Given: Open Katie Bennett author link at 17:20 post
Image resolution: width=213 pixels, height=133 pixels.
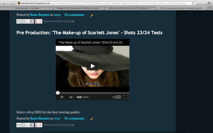Looking at the screenshot, I should (40, 118).
